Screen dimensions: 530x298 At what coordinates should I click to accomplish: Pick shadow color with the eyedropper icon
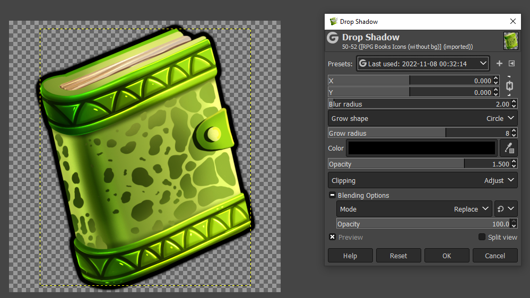coord(509,148)
